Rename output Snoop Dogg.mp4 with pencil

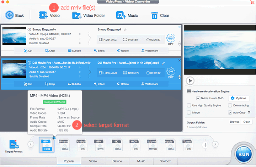tap(125, 30)
